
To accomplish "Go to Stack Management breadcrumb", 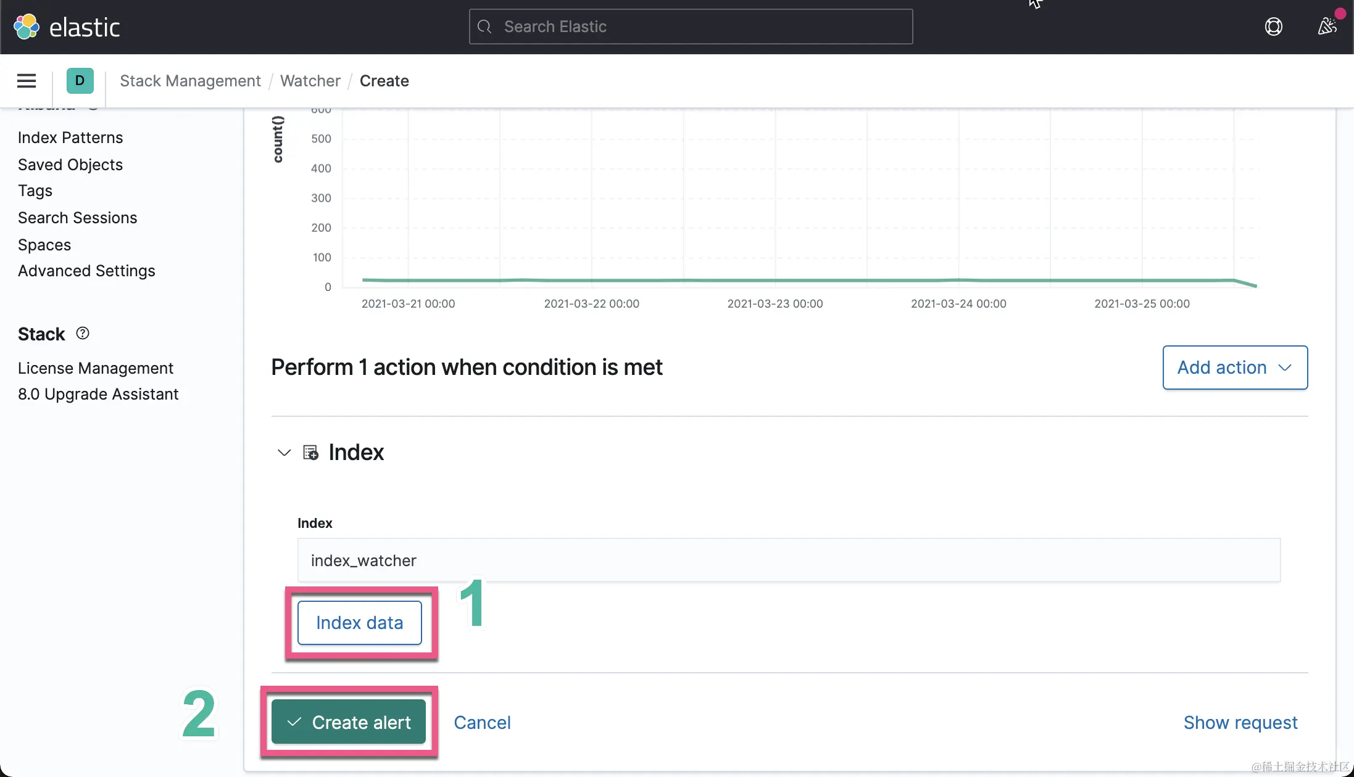I will [190, 81].
